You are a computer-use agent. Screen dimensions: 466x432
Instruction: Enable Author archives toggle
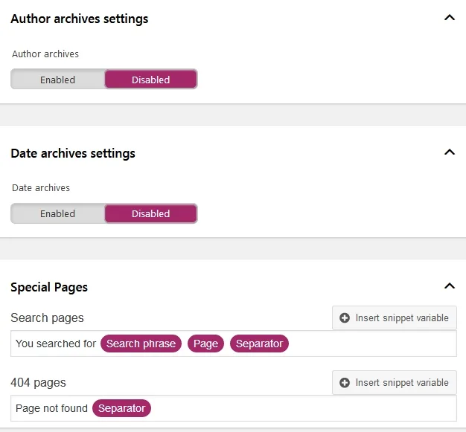(x=57, y=80)
